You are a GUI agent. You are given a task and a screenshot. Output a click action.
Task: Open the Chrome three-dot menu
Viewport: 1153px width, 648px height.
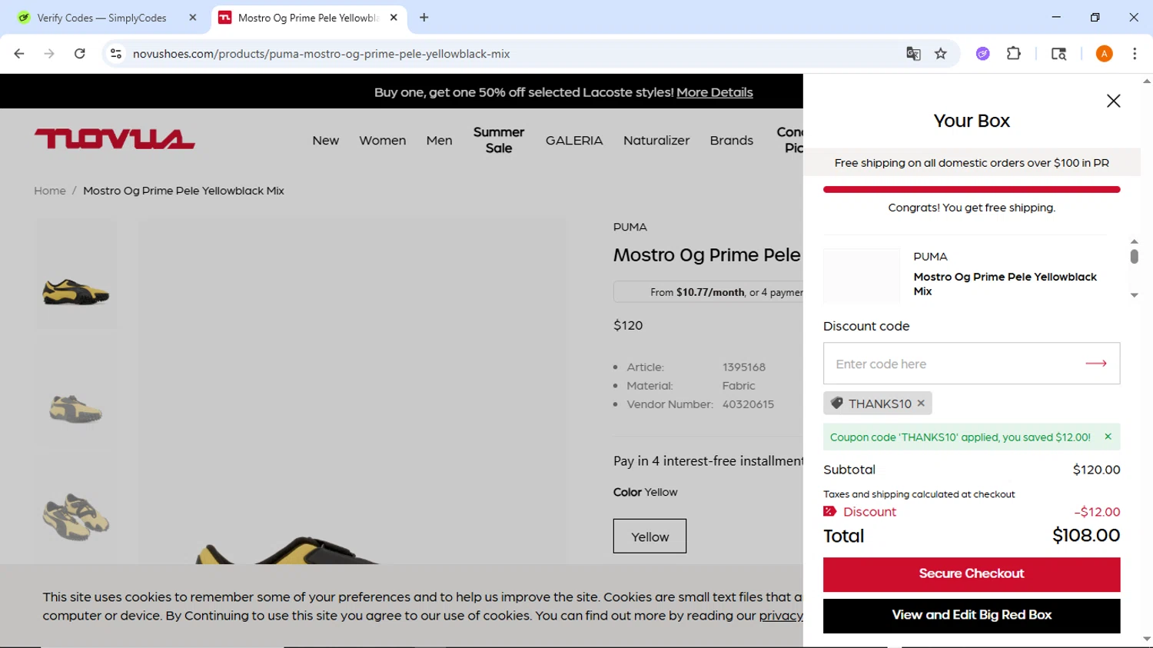pos(1135,54)
